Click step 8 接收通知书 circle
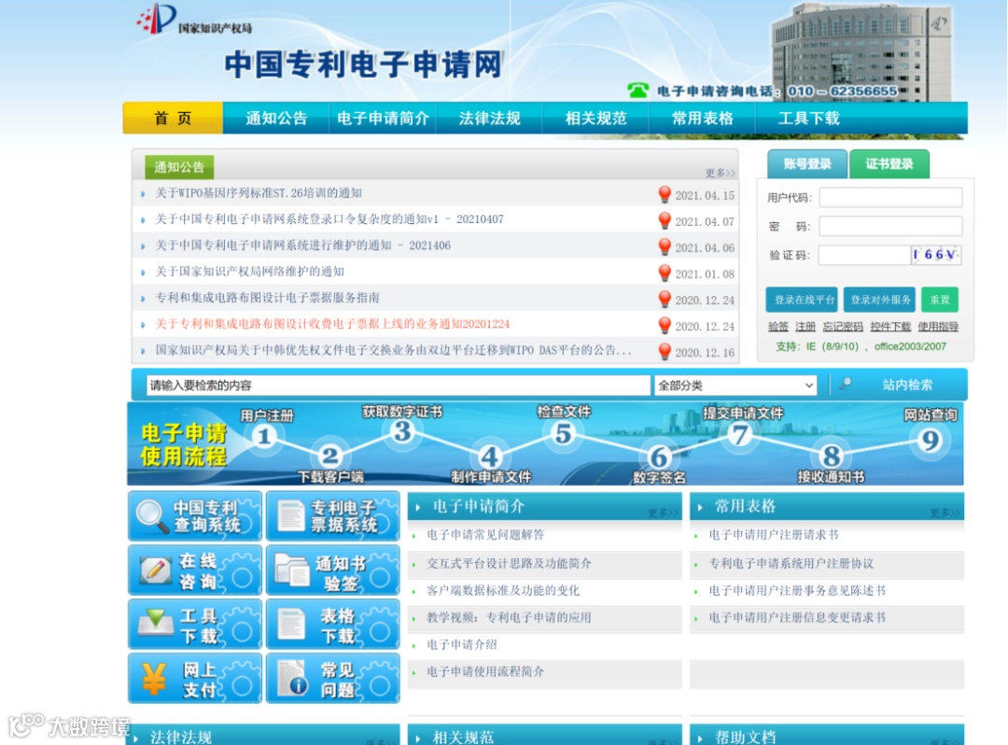 click(x=832, y=457)
